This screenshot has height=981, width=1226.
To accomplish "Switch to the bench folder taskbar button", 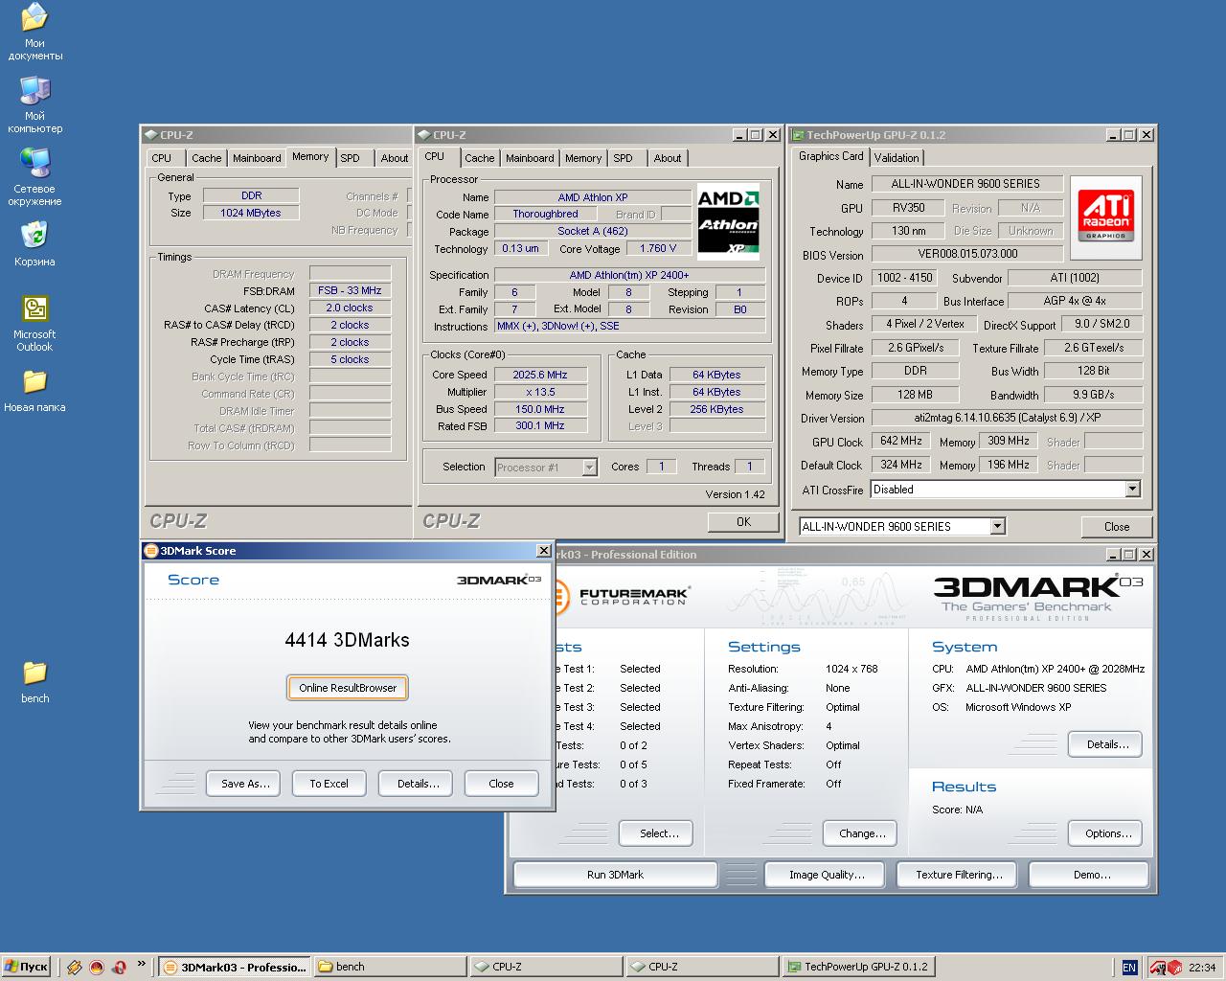I will point(390,967).
